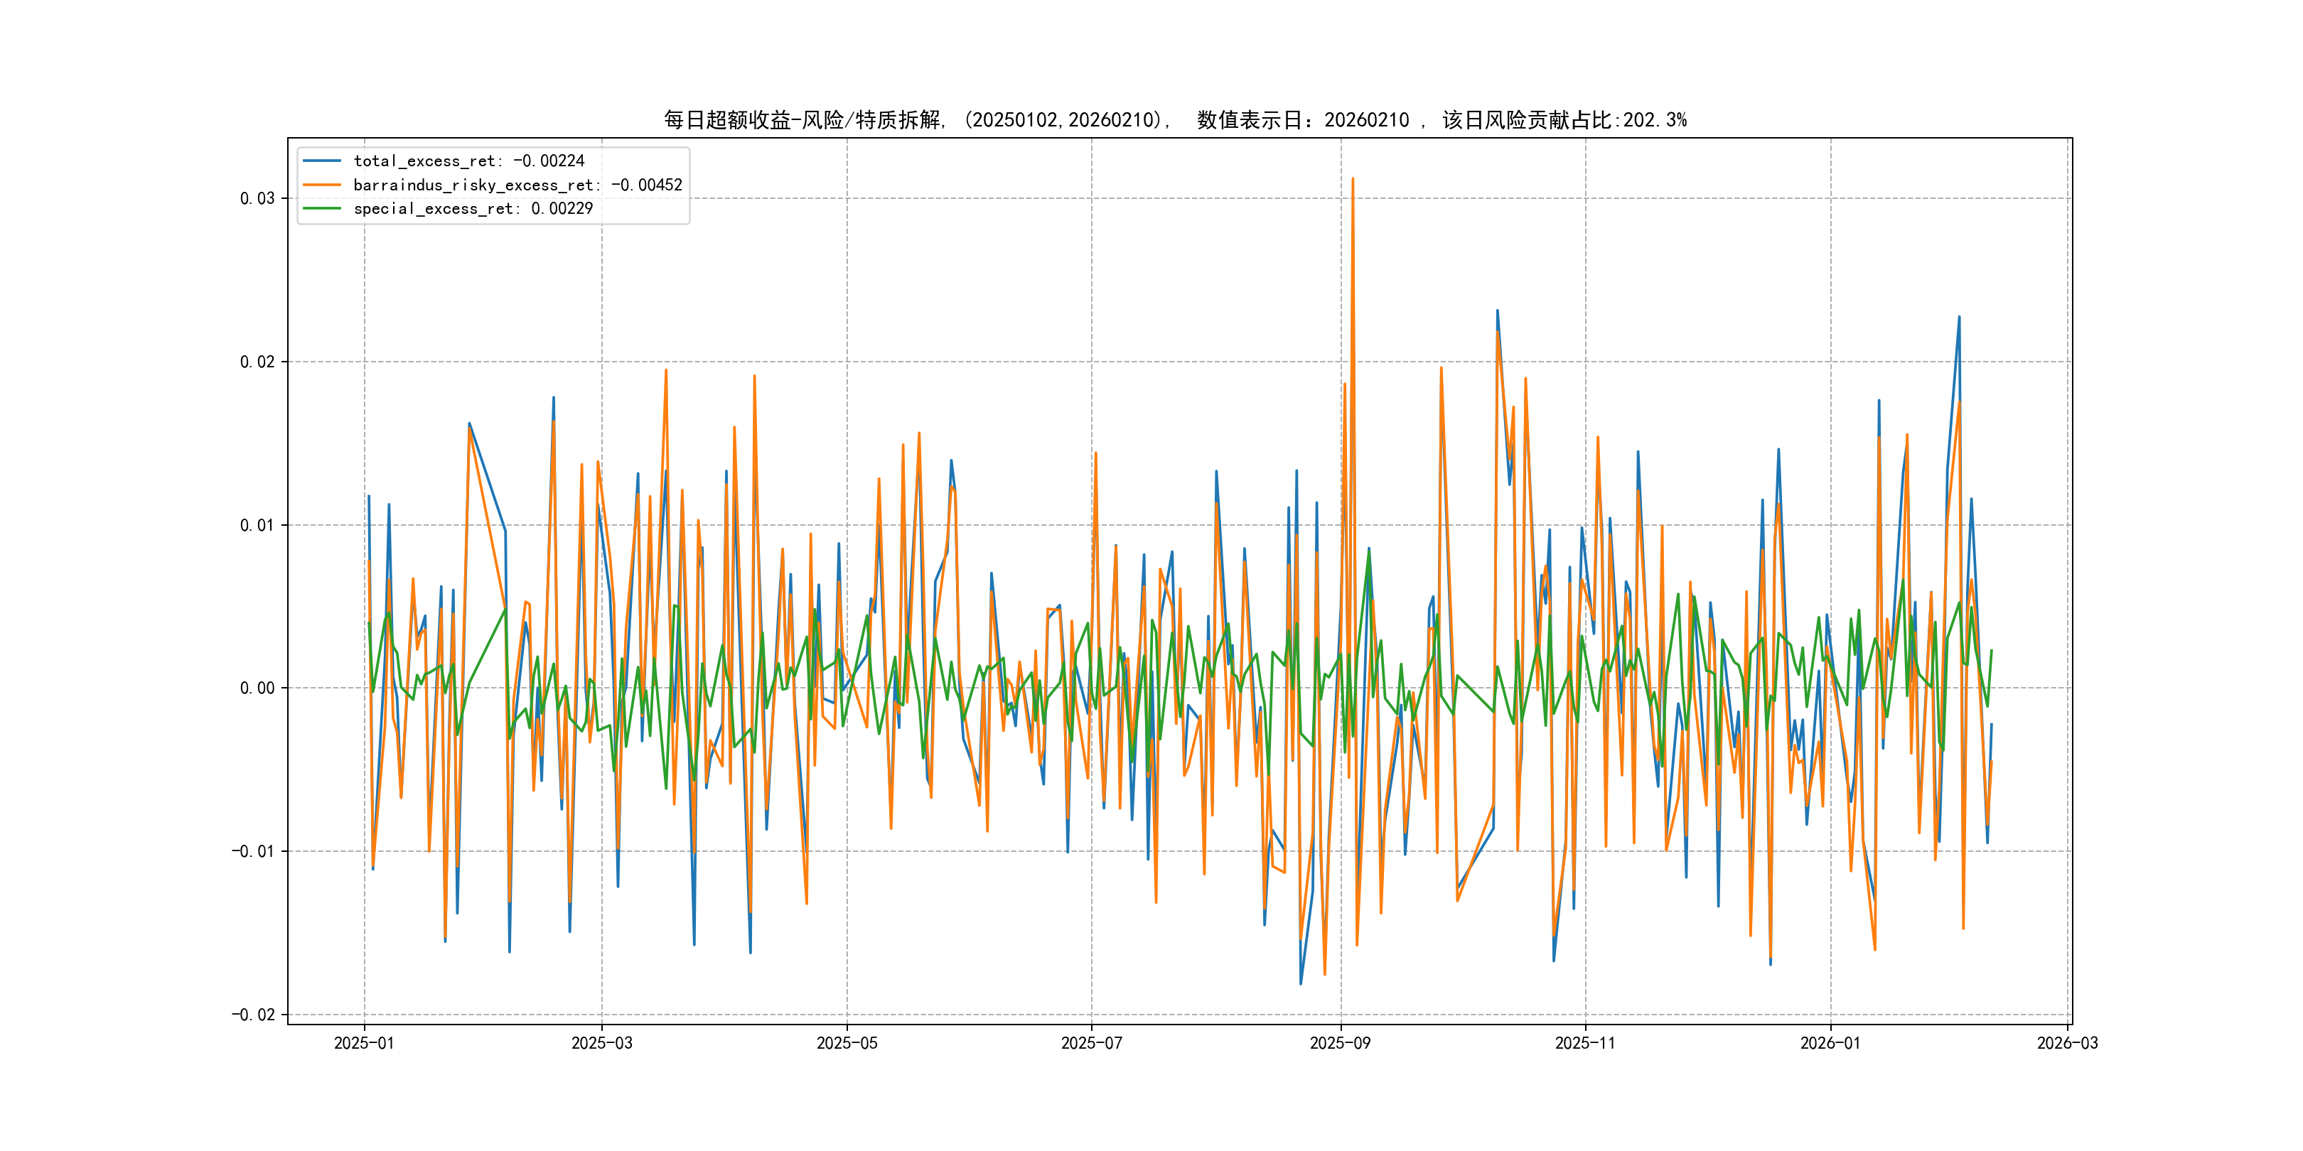This screenshot has width=2303, height=1151.
Task: Click the 2025-11 x-axis label
Action: click(x=1585, y=1043)
